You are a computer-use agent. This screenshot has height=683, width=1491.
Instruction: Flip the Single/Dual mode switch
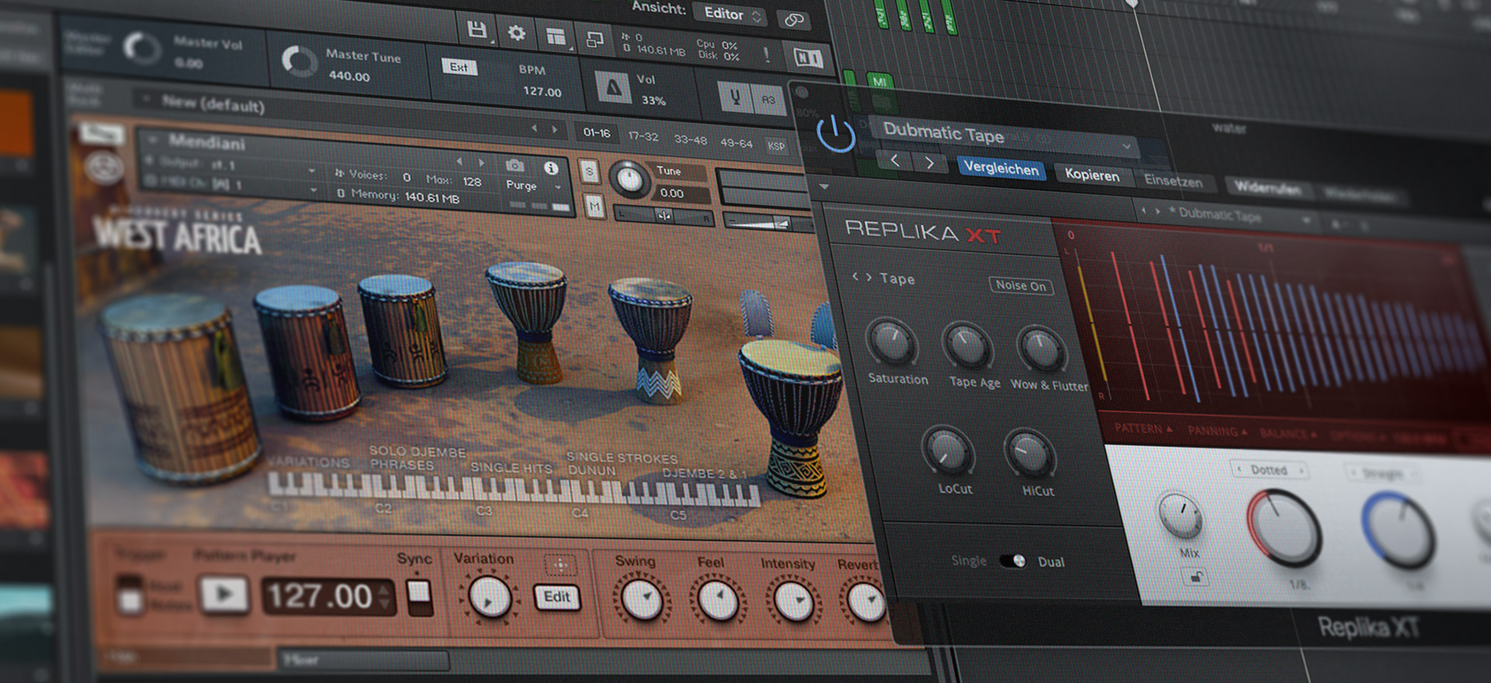point(1012,560)
